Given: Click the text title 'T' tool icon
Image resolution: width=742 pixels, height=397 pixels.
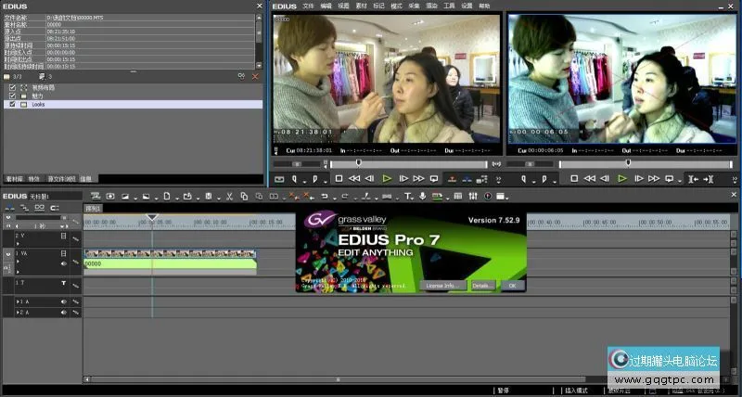Looking at the screenshot, I should tap(408, 196).
